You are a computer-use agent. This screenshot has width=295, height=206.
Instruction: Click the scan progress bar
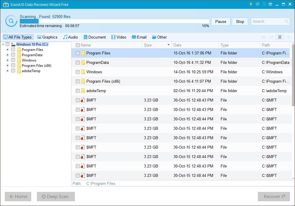[114, 21]
